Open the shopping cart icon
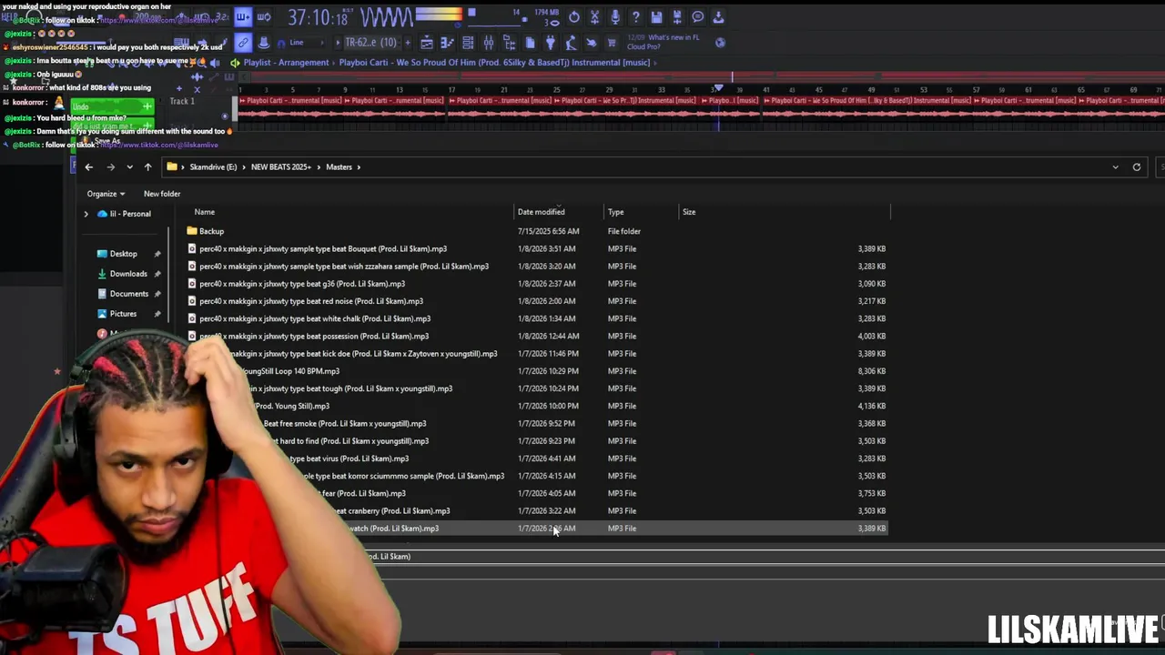The height and width of the screenshot is (655, 1165). tap(612, 43)
